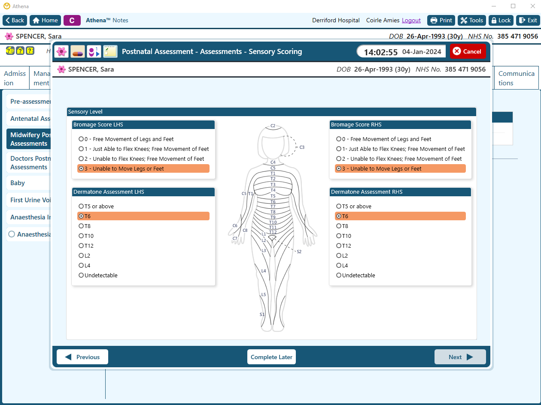
Task: Select Dermatone LHS Undetectable
Action: click(x=143, y=275)
